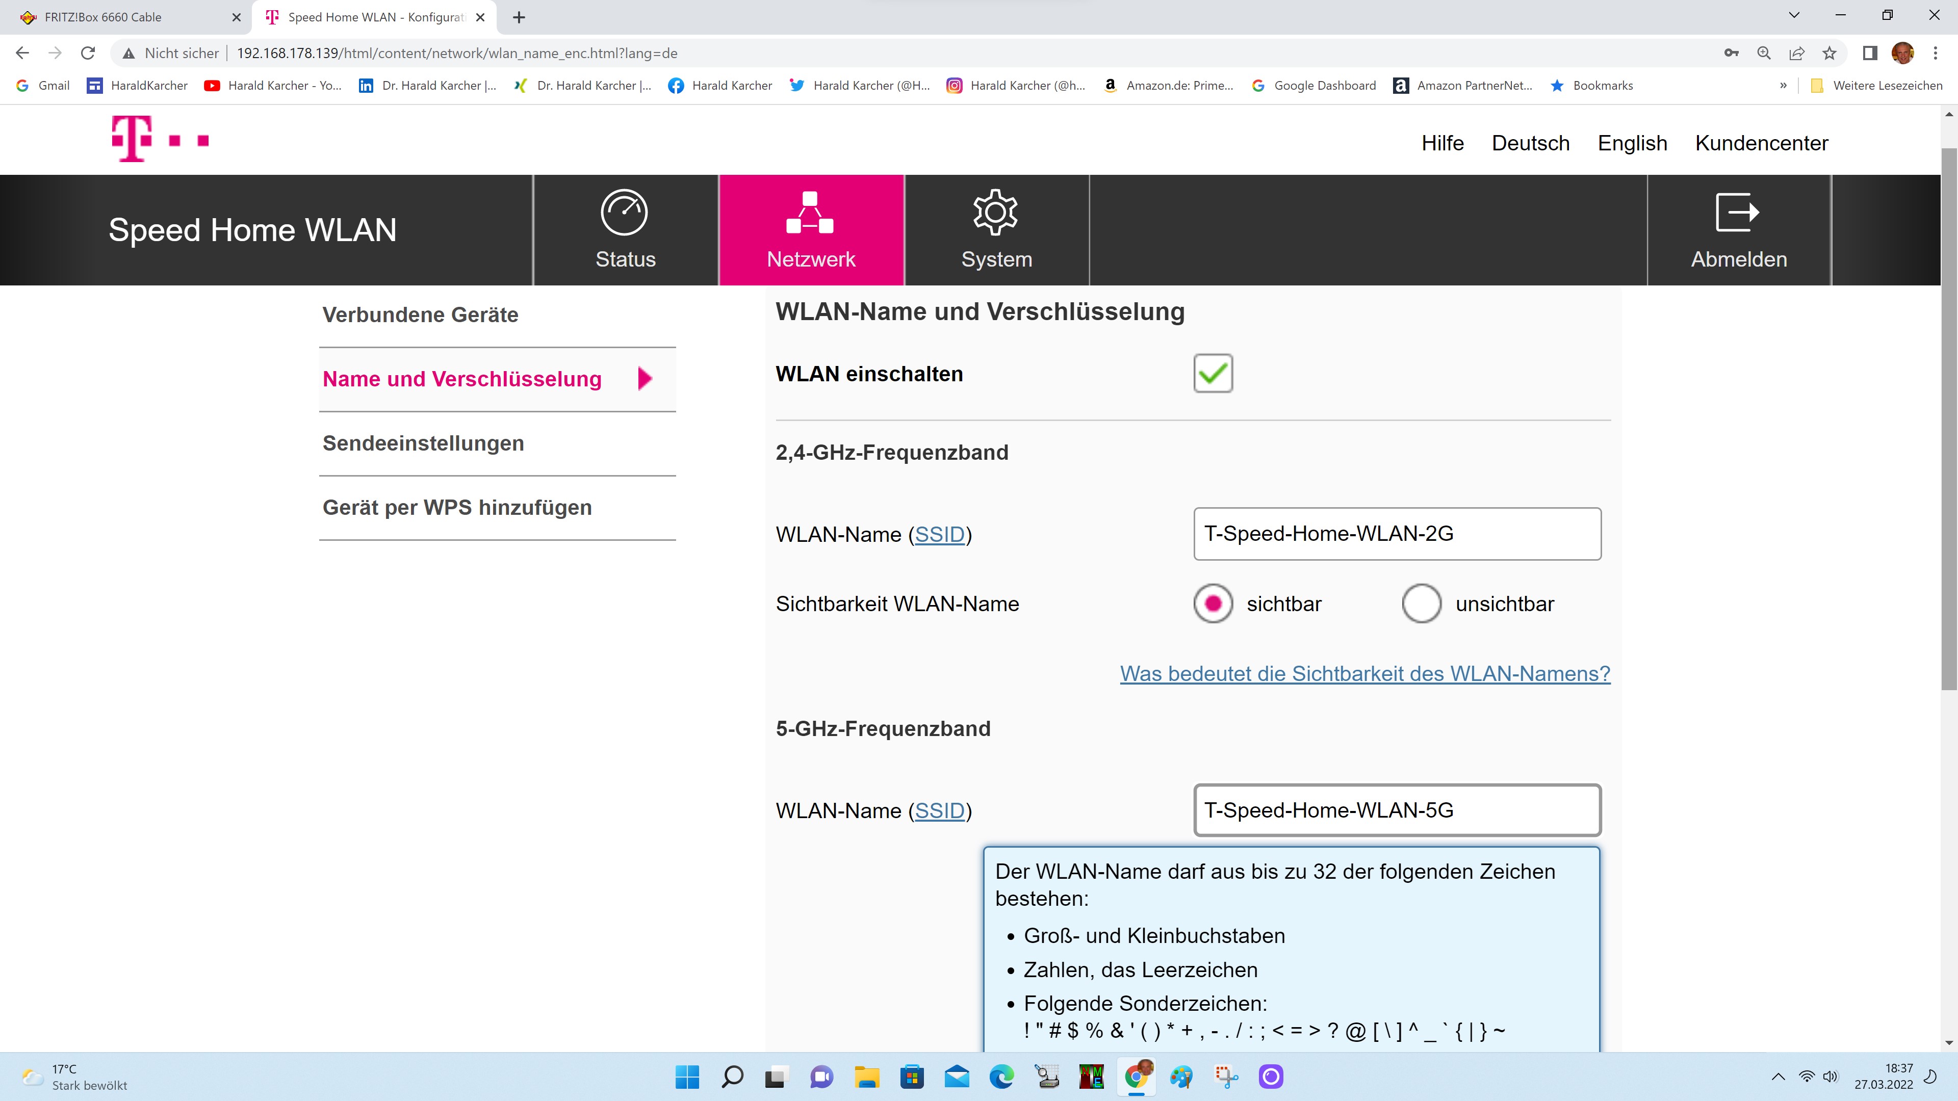Select the unsichtbar radio button
The image size is (1958, 1101).
[1422, 604]
